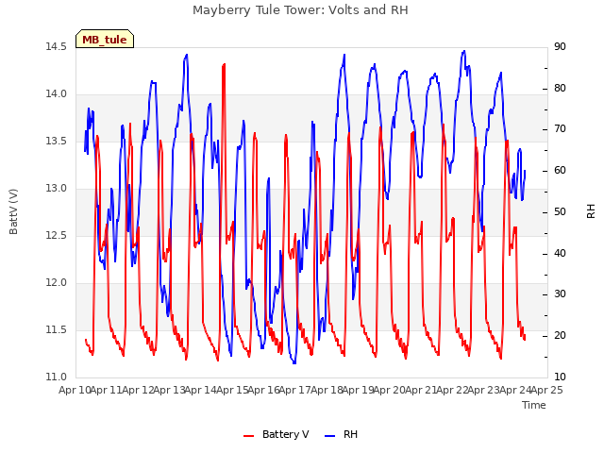Screen dimensions: 604x453
Task: Click the chart title 'Mayberry Tule Tower: Volts and RH'
Action: (300, 10)
